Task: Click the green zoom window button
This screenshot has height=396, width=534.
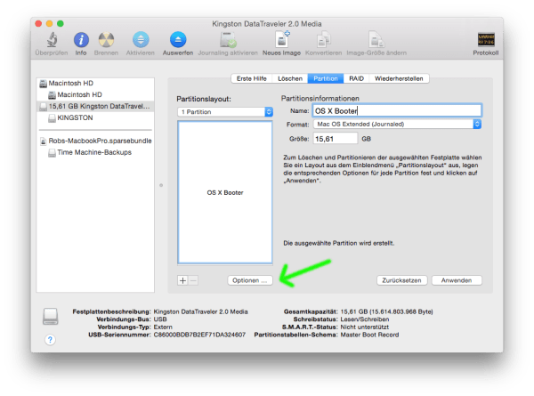Action: pyautogui.click(x=61, y=23)
